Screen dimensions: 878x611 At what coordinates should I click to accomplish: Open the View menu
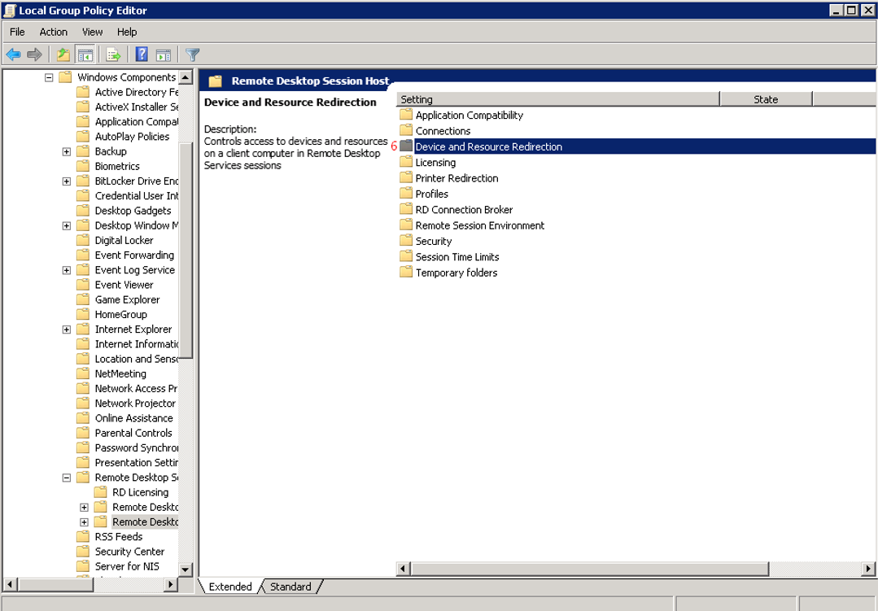pos(92,32)
